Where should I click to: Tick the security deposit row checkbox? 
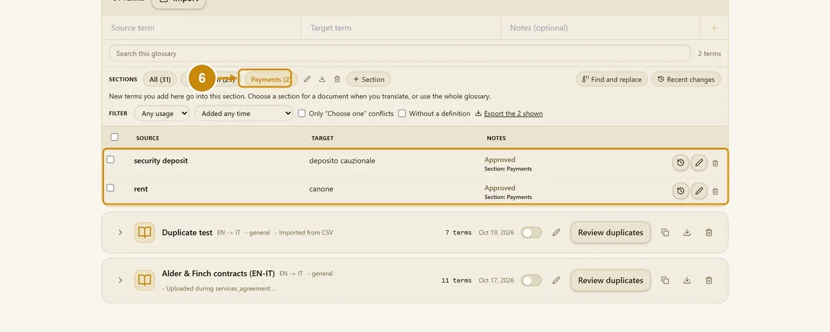[110, 159]
